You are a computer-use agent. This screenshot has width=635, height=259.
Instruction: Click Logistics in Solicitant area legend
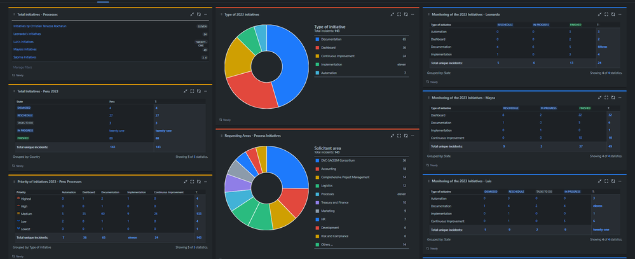point(327,186)
